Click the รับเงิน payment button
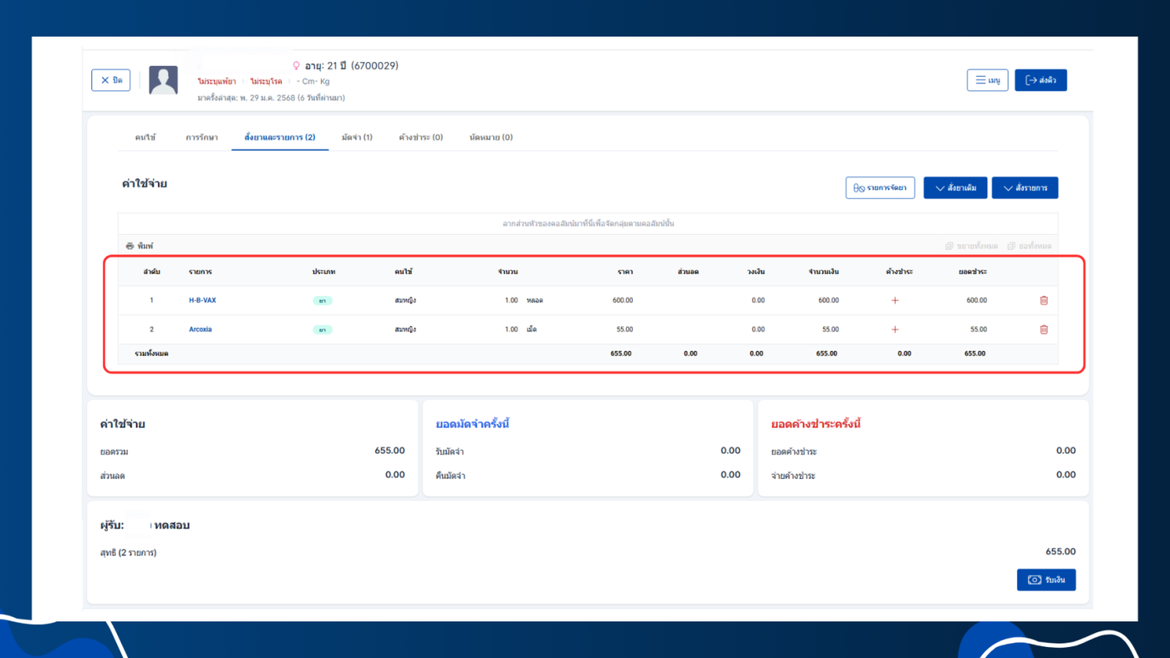Screen dimensions: 1170x658 point(1045,580)
